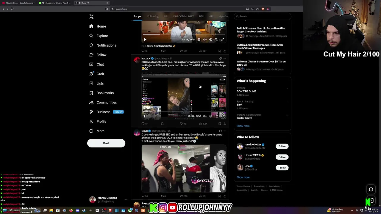Open options for the Carter Booth trend
Viewport: 381px width, 214px height.
(287, 115)
